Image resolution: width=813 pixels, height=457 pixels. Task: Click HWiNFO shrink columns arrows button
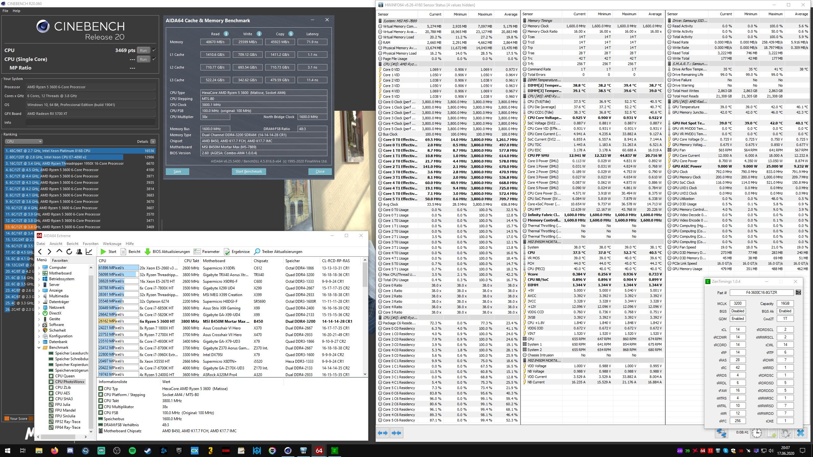396,433
